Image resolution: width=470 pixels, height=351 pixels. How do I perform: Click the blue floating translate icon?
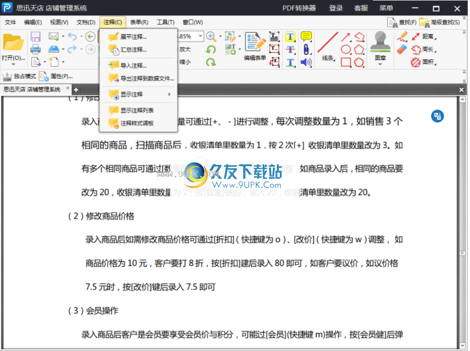click(437, 116)
